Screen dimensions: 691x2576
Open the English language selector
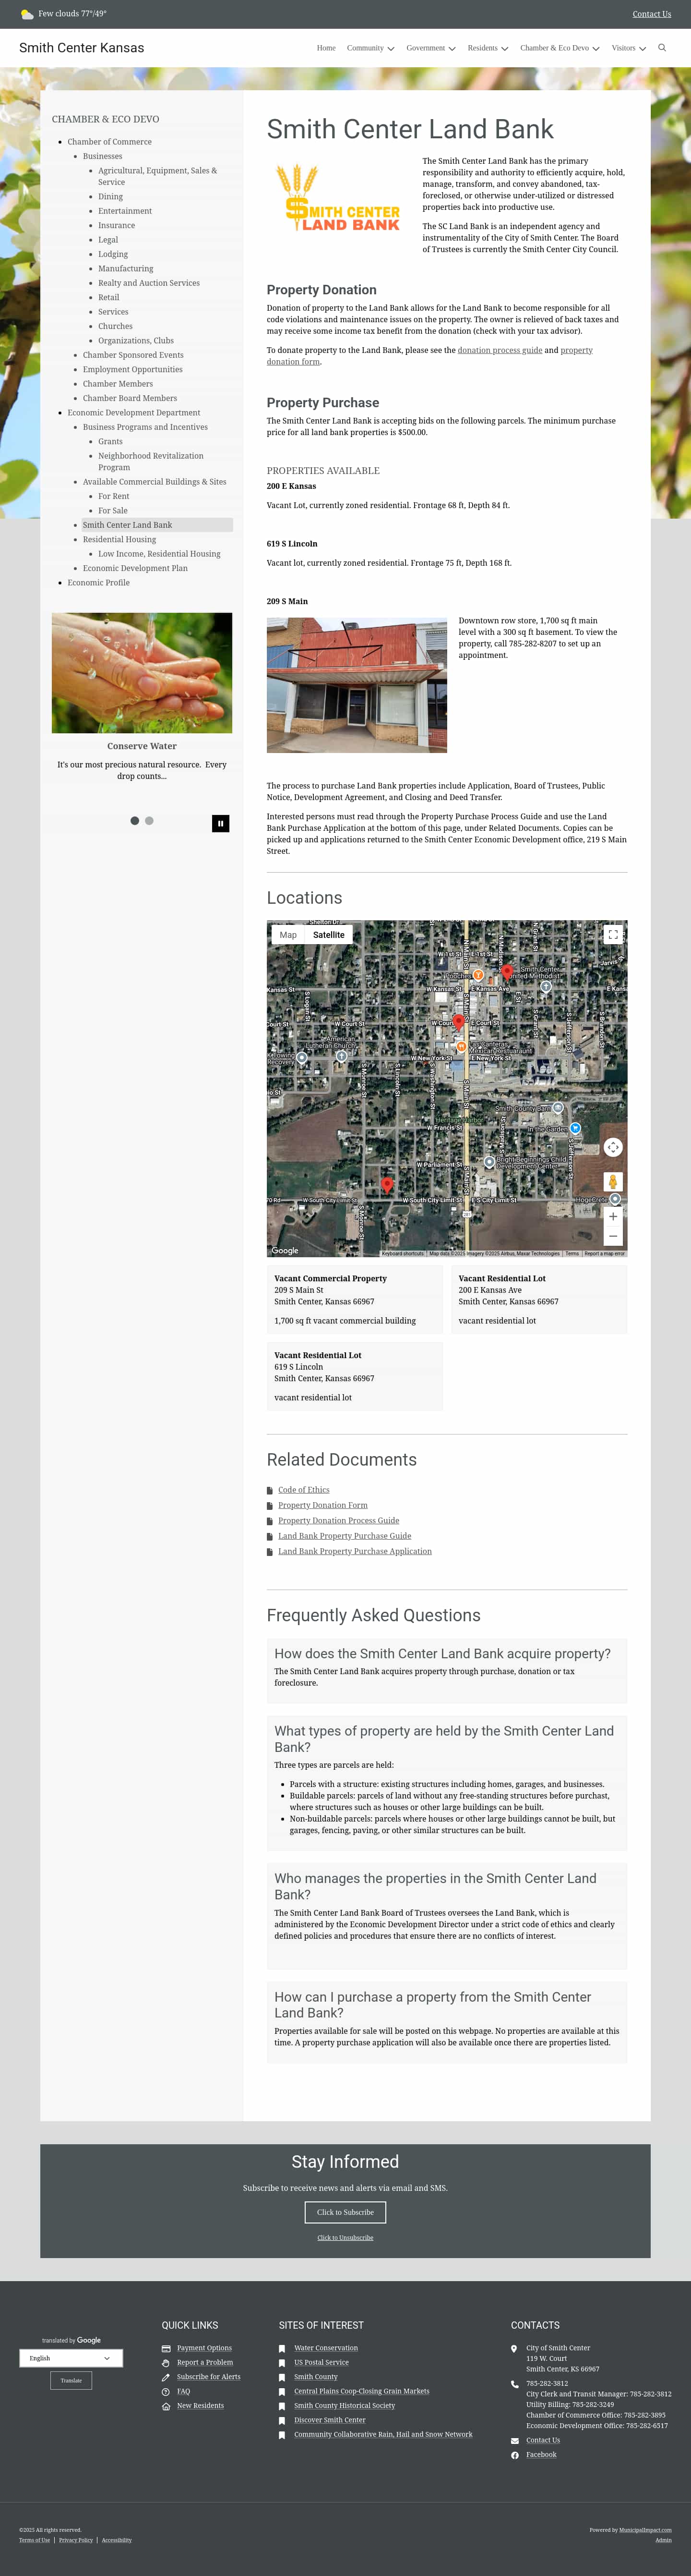71,2358
